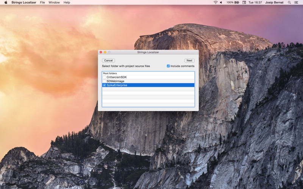Click the calendar icon beside the clock
303x189 pixels.
click(244, 3)
